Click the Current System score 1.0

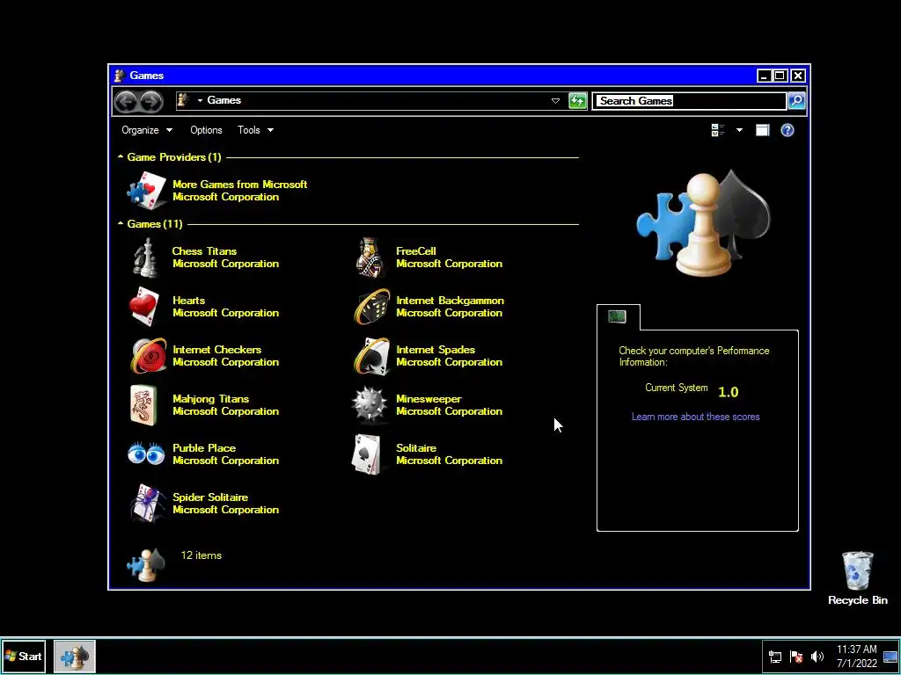(728, 392)
